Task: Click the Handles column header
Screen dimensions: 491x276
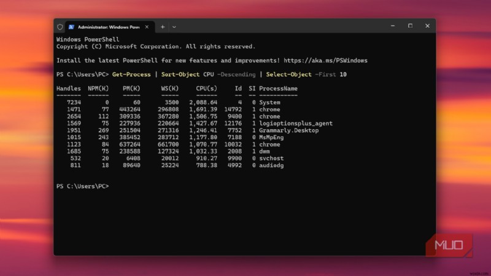Action: click(x=69, y=89)
